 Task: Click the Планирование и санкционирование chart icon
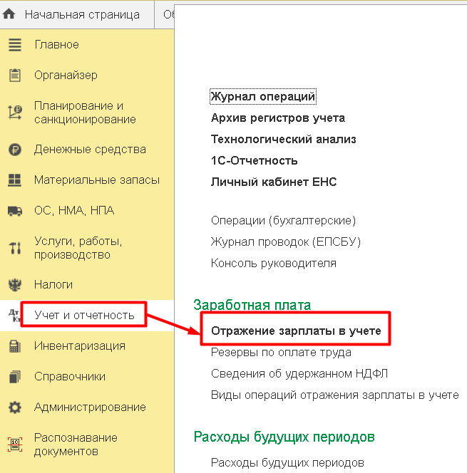click(15, 113)
